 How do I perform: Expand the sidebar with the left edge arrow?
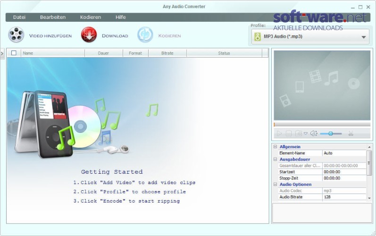(2, 54)
